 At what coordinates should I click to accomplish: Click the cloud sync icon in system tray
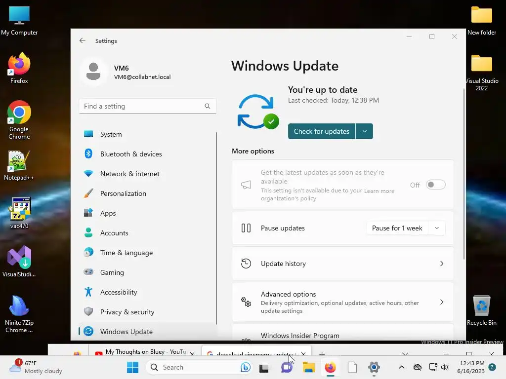tap(418, 367)
